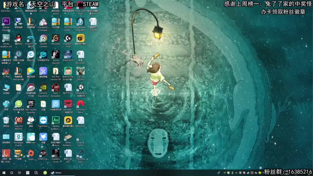The width and height of the screenshot is (313, 176).
Task: Open Behind The Screen game icon
Action: click(68, 71)
